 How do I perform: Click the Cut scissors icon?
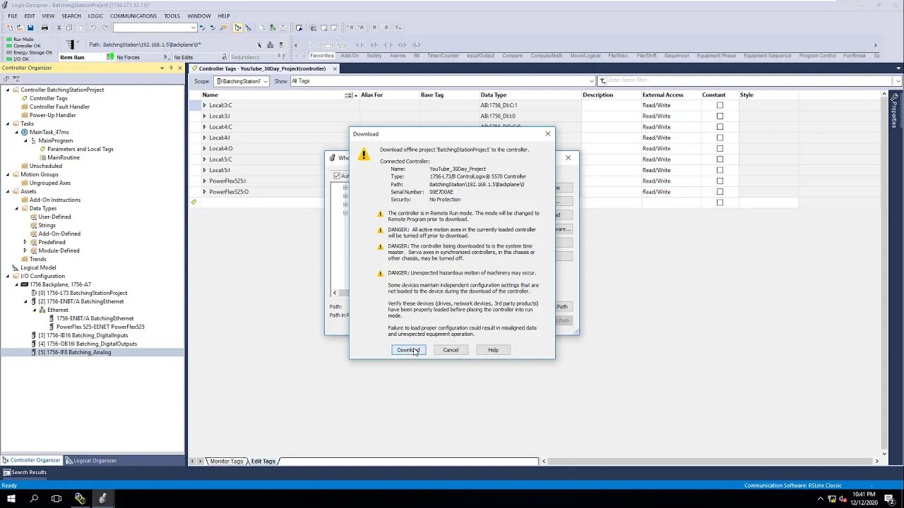pyautogui.click(x=59, y=28)
